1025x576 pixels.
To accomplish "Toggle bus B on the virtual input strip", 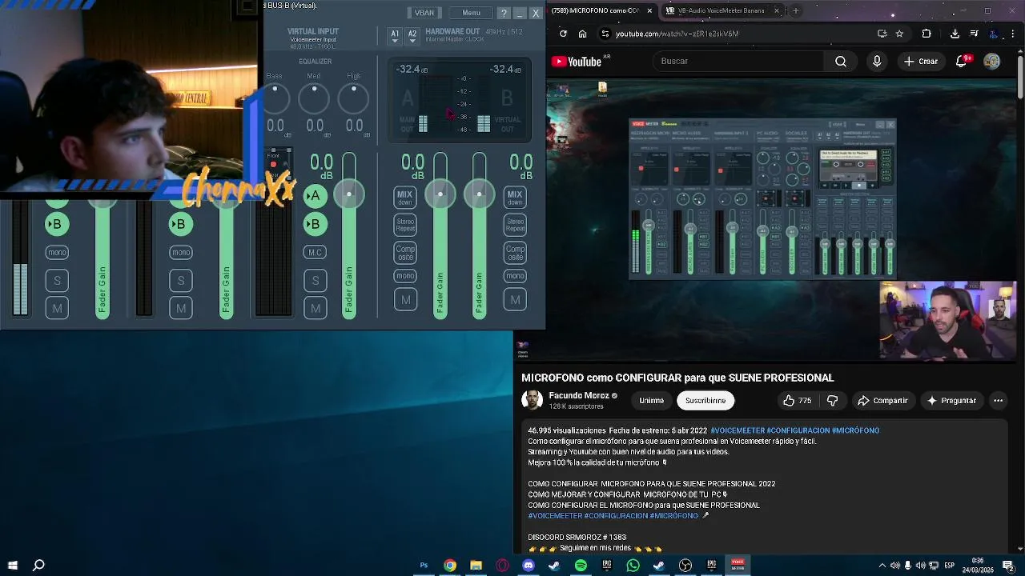I will pyautogui.click(x=315, y=225).
